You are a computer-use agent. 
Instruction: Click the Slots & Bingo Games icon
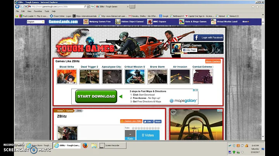182,22
